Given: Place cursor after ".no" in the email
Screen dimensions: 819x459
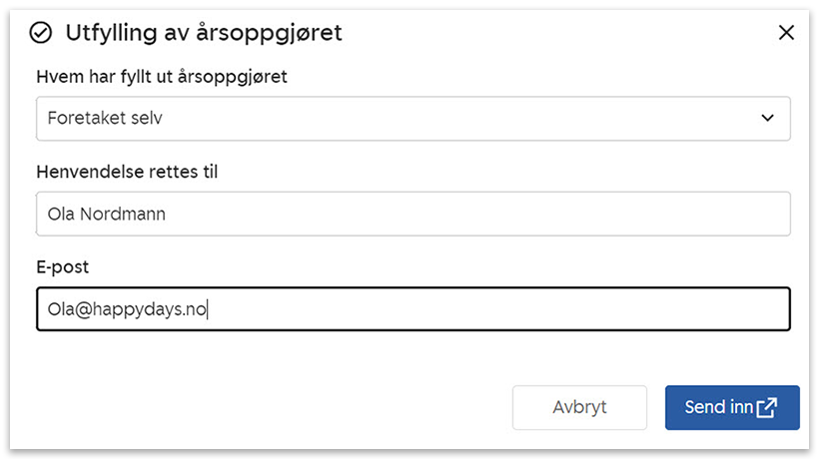Looking at the screenshot, I should click(207, 309).
